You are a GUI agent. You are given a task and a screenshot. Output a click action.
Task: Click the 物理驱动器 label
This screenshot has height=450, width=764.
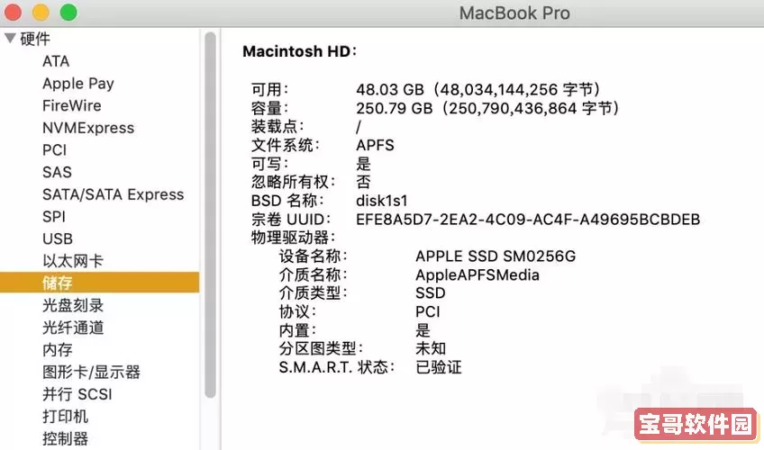pyautogui.click(x=294, y=238)
